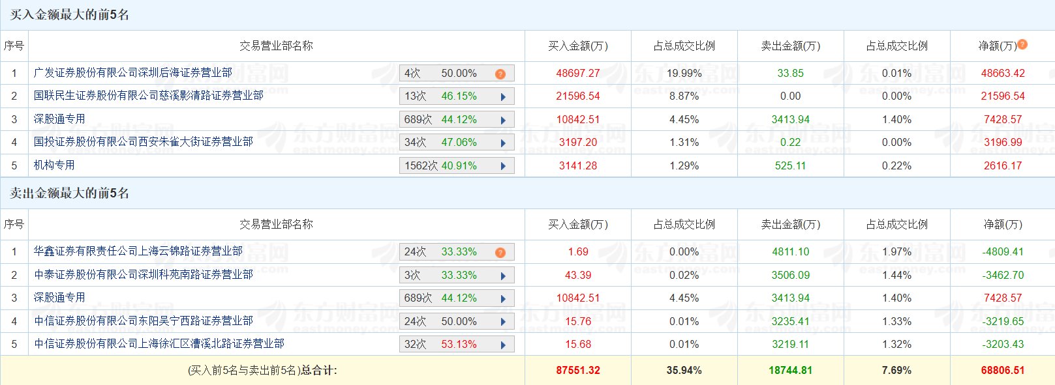
Task: Click blue arrow icon in 国投证券西安朱雀大街 row
Action: [503, 143]
